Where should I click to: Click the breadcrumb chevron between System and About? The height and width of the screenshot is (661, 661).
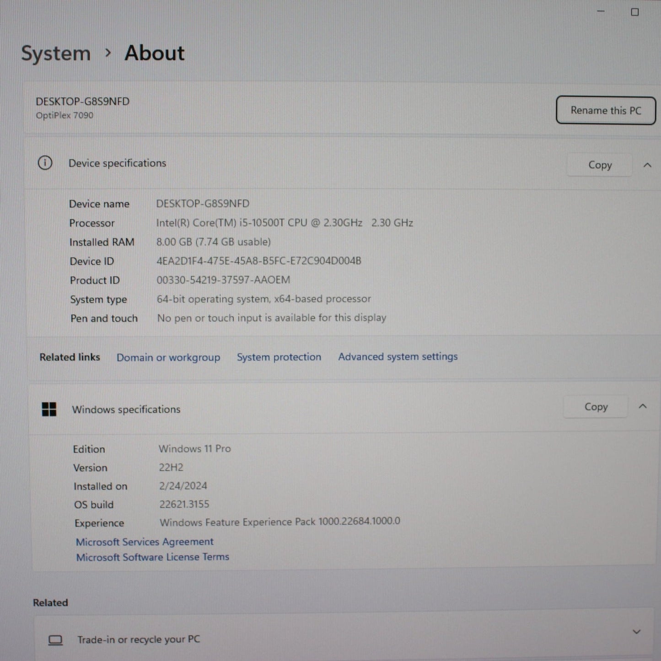coord(108,53)
